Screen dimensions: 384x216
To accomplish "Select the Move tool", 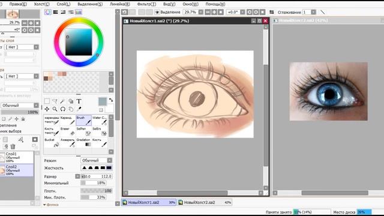I will click(x=47, y=109).
